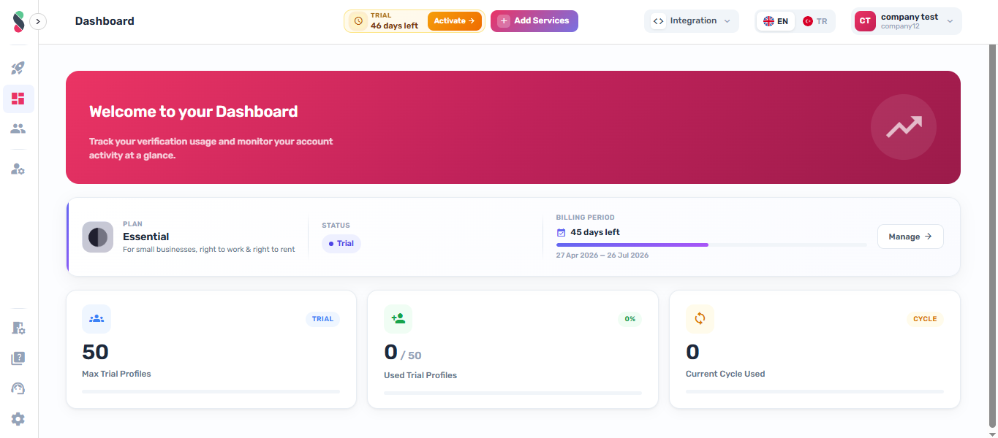The height and width of the screenshot is (438, 998).
Task: Click the '27 Apr 2026 – 26 Jul 2026' dates
Action: click(602, 255)
